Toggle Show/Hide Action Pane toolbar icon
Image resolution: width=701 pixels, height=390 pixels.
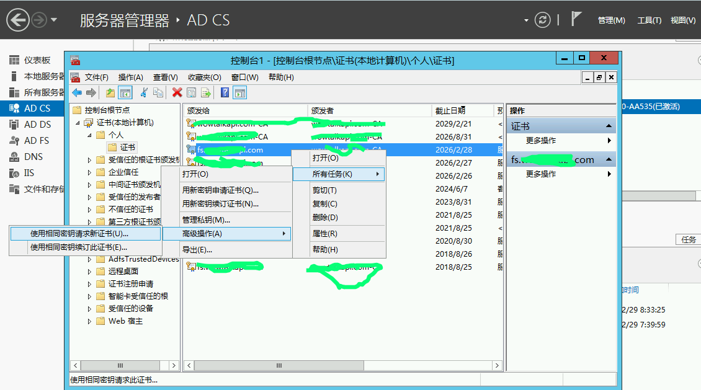tap(240, 92)
